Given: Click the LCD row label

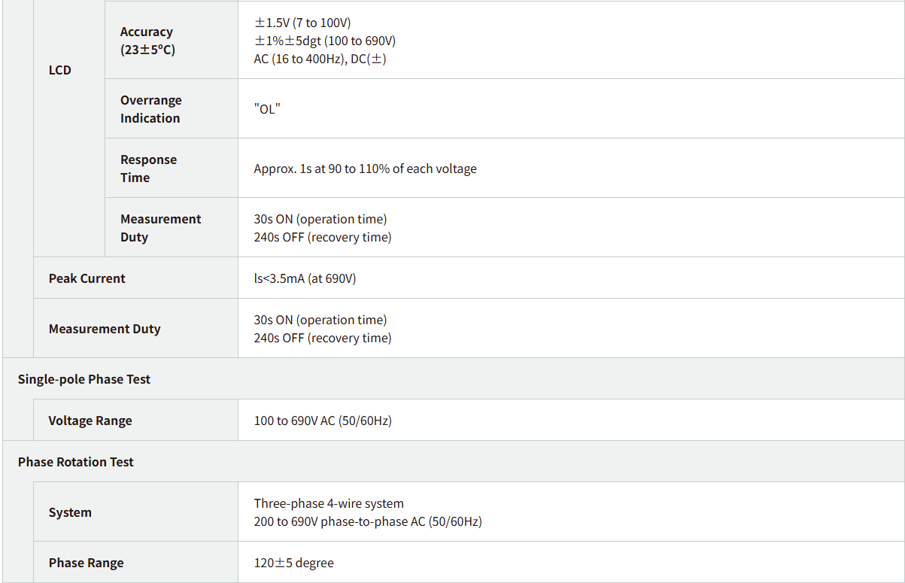Looking at the screenshot, I should (x=60, y=70).
